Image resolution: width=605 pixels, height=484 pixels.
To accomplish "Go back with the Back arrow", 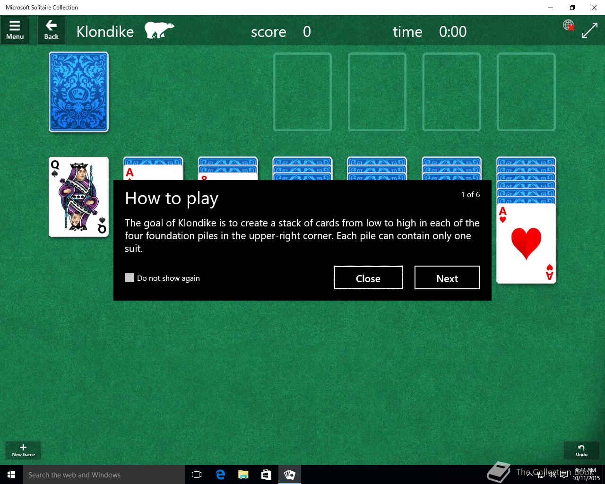I will tap(52, 30).
